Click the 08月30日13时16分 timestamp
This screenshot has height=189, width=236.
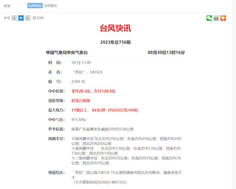point(166,52)
